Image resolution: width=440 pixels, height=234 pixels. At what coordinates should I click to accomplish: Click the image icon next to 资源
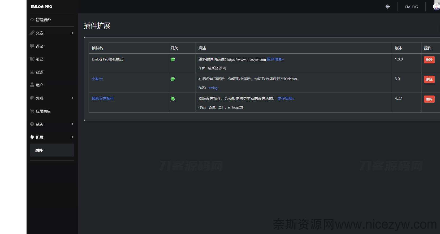click(32, 72)
